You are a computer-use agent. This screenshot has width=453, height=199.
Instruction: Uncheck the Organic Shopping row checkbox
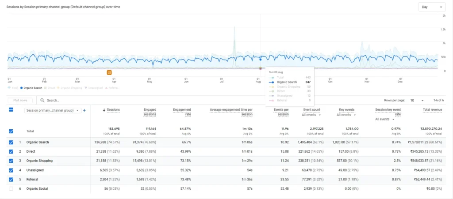[11, 161]
